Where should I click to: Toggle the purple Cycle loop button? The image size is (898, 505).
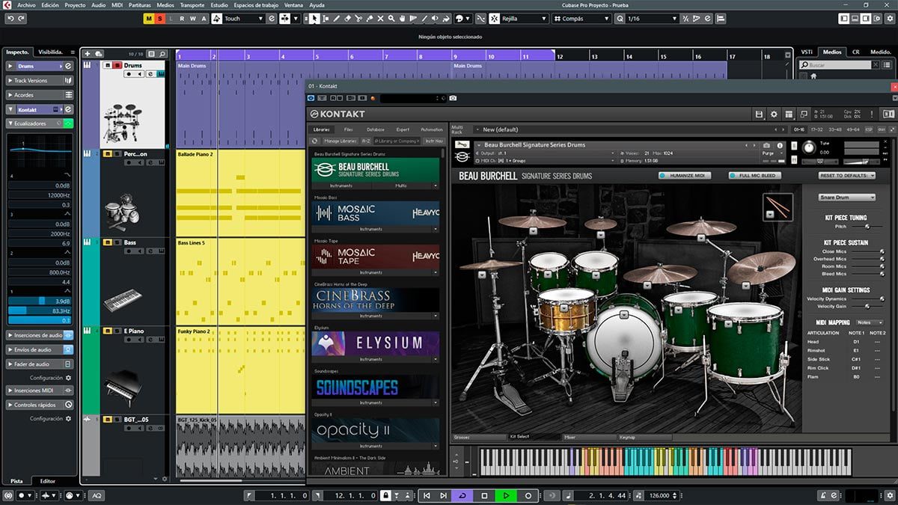pyautogui.click(x=462, y=495)
